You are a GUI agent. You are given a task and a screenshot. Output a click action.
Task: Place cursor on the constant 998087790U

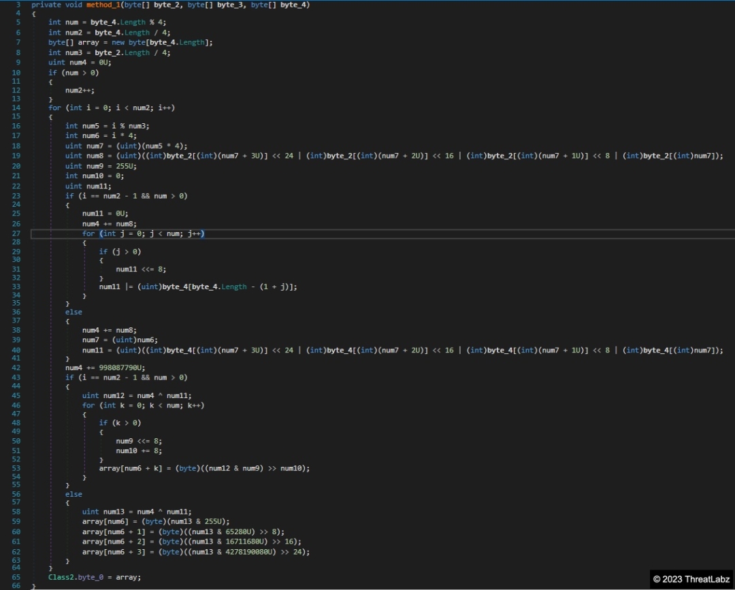[x=123, y=368]
